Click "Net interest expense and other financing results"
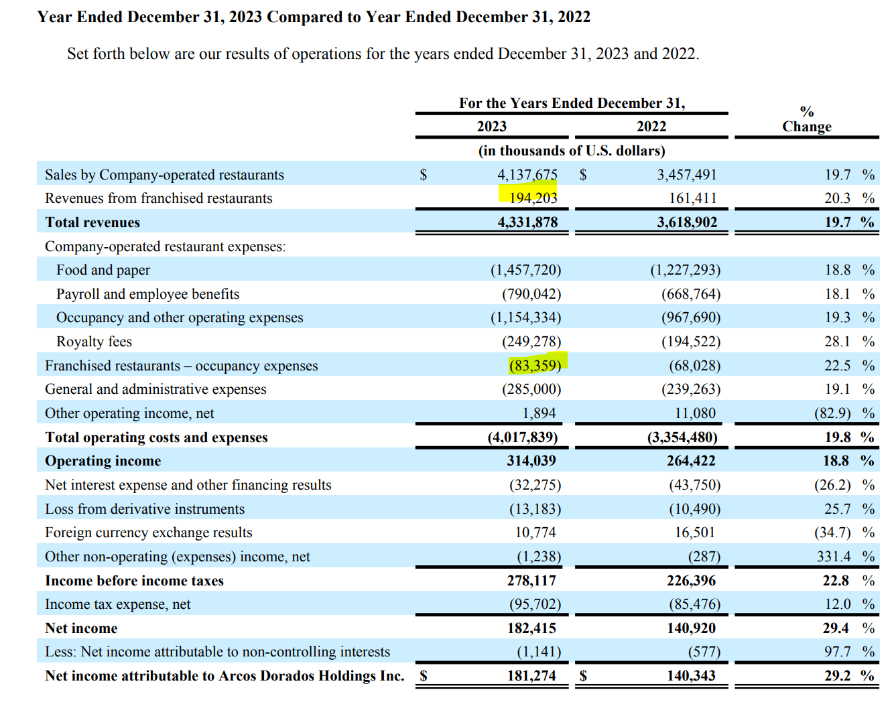 [x=188, y=485]
